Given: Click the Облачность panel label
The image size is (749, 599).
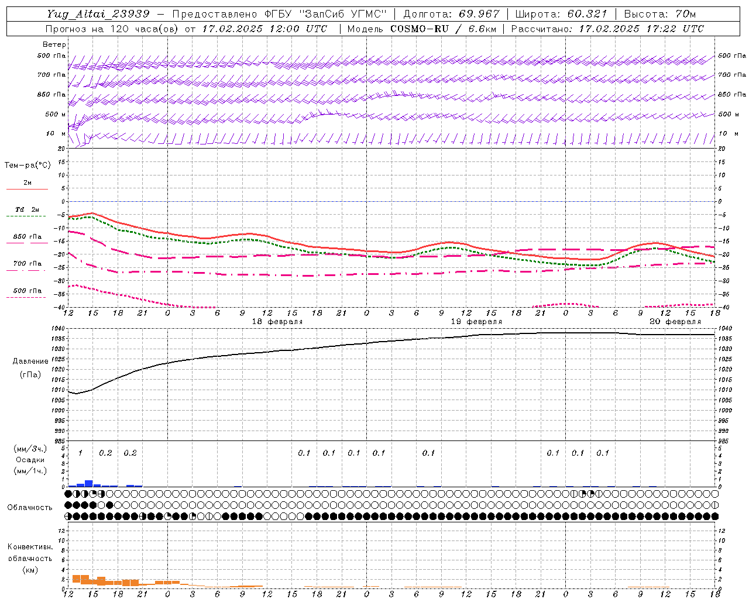Looking at the screenshot, I should [x=30, y=508].
